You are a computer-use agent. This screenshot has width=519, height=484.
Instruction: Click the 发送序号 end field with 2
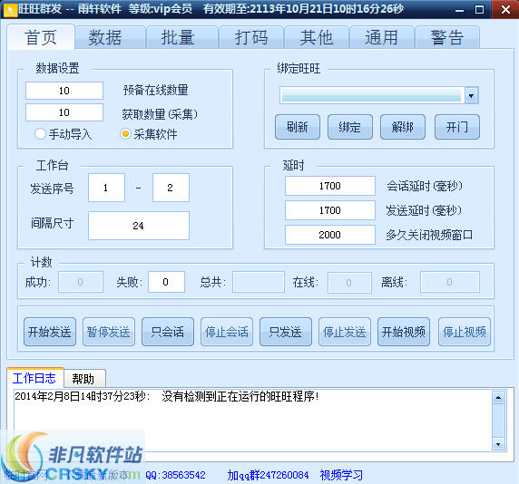click(x=171, y=188)
